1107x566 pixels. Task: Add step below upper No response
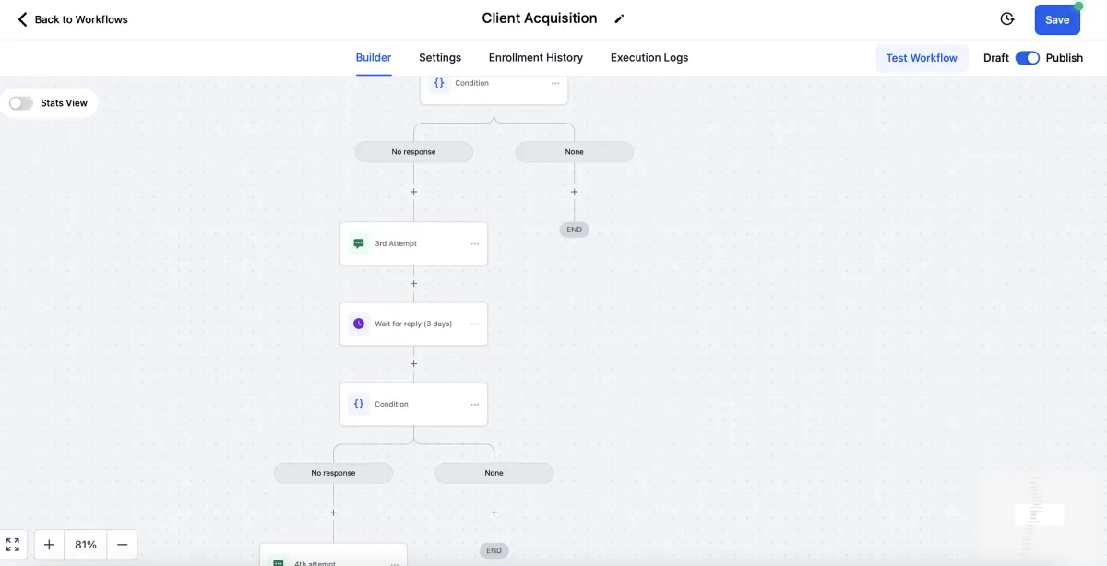click(413, 192)
